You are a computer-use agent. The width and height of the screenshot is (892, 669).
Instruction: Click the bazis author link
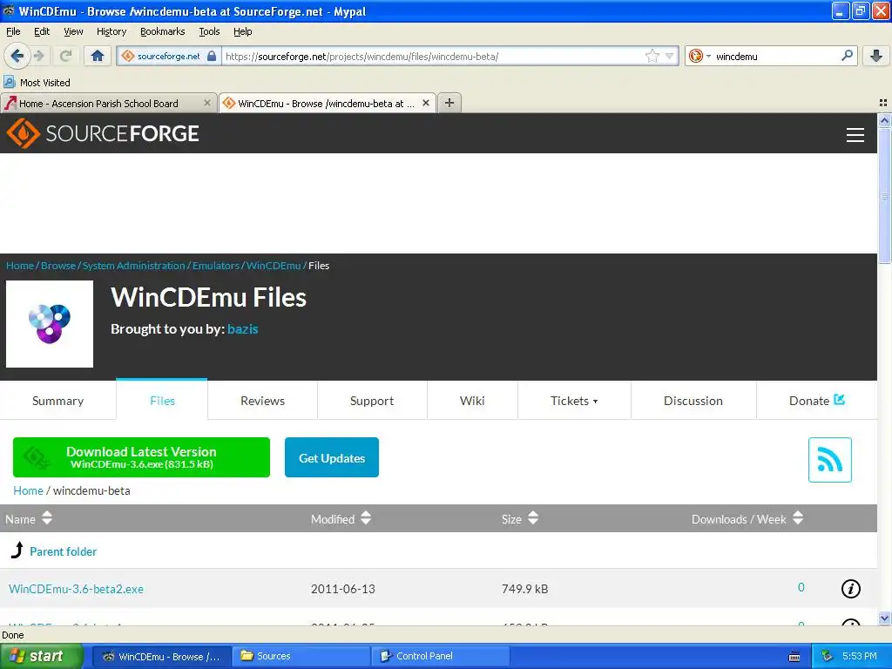[242, 328]
